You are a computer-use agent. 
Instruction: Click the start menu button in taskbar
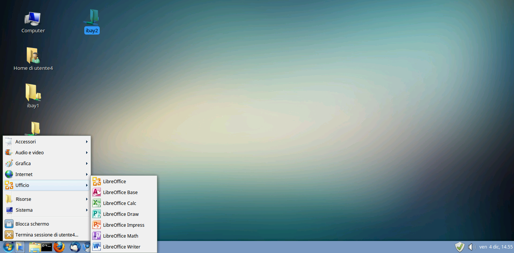[x=8, y=247]
